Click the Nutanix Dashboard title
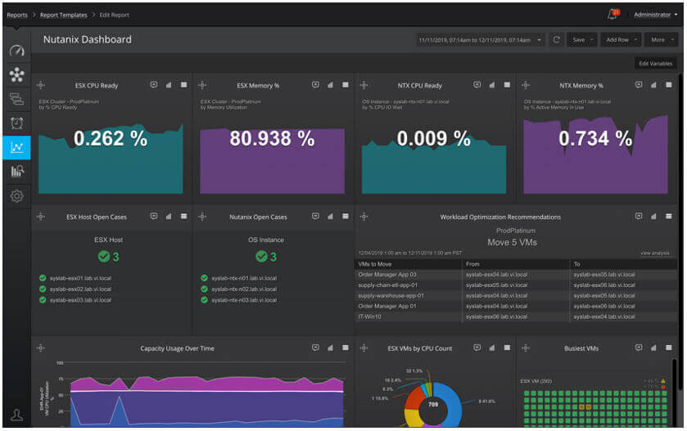This screenshot has height=431, width=687. pos(87,39)
